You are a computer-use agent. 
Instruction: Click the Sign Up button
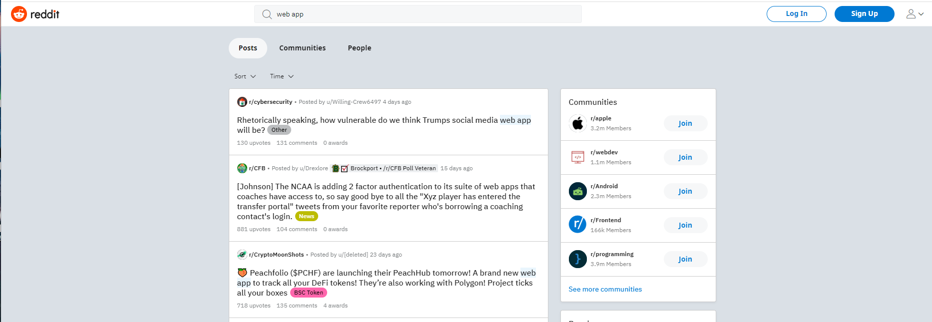[864, 14]
